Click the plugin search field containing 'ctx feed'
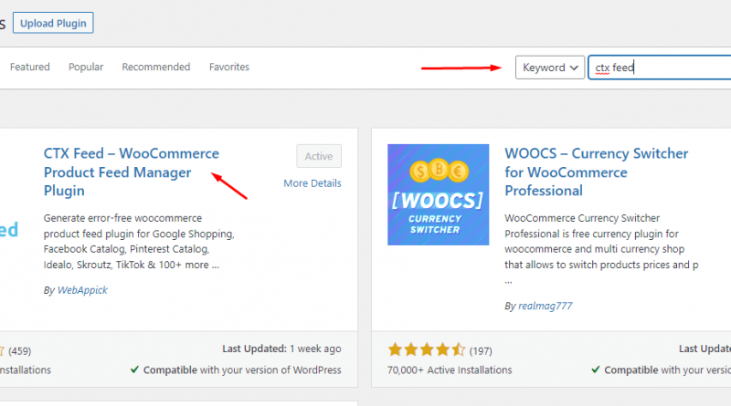 click(x=658, y=68)
